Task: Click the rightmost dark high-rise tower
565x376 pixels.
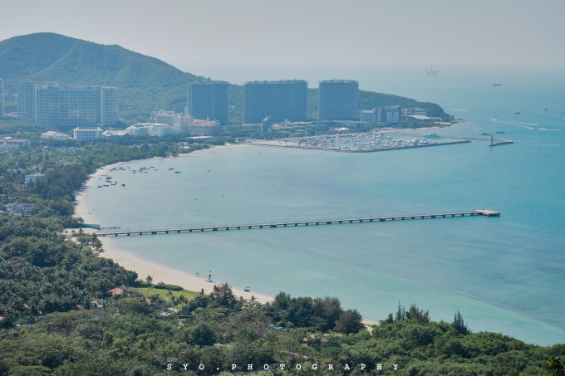Action: coord(338,100)
